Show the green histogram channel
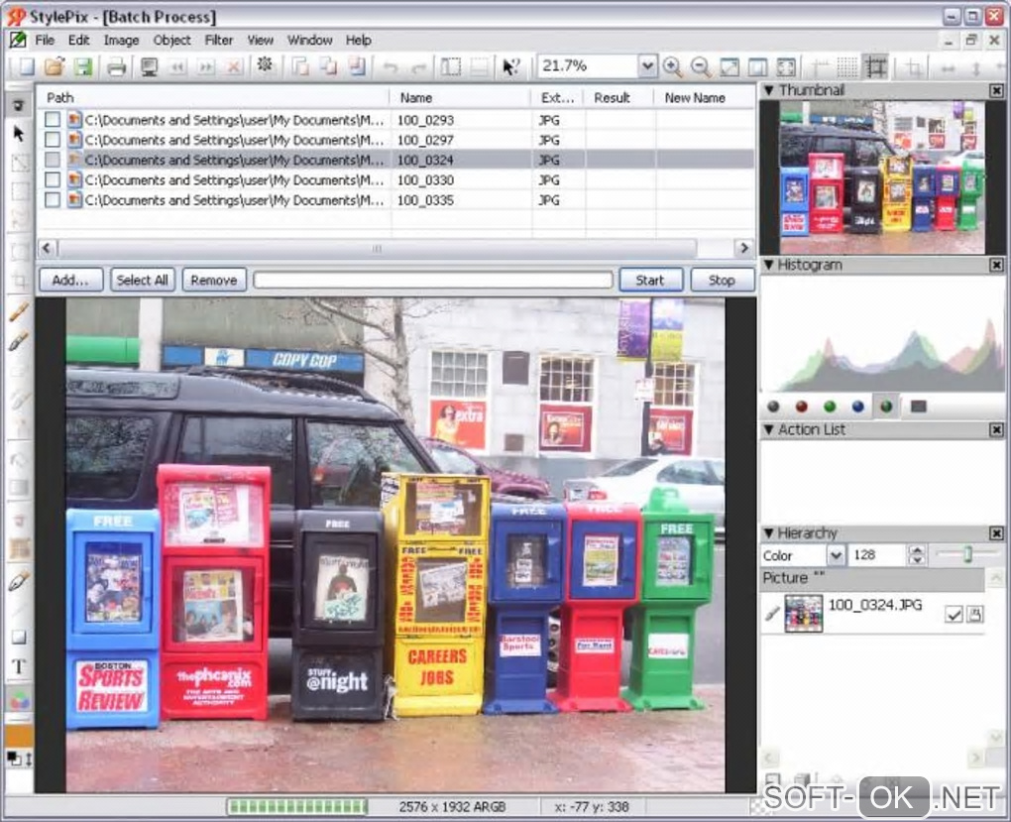The image size is (1011, 822). (x=830, y=407)
